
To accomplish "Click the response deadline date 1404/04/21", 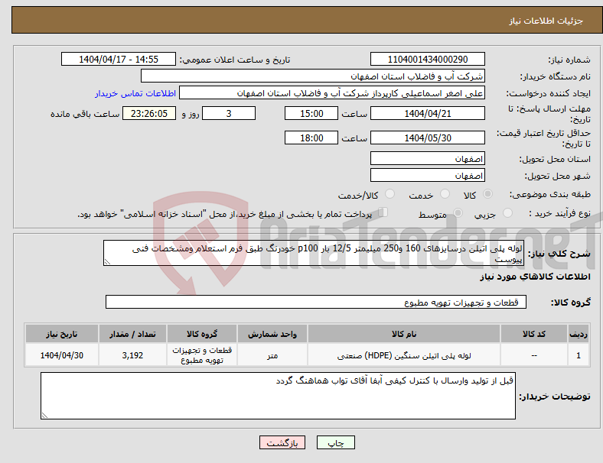I will 427,114.
